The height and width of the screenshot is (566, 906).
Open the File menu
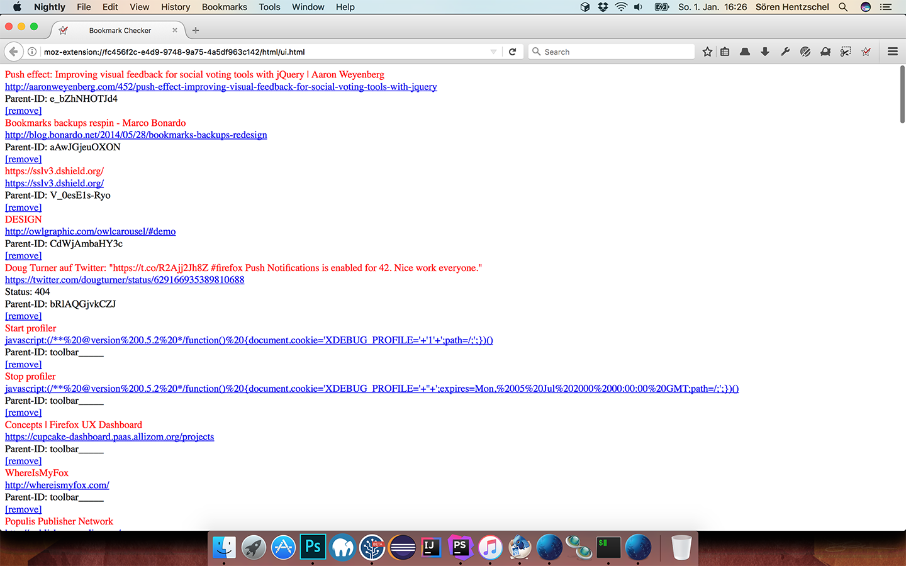[x=84, y=7]
